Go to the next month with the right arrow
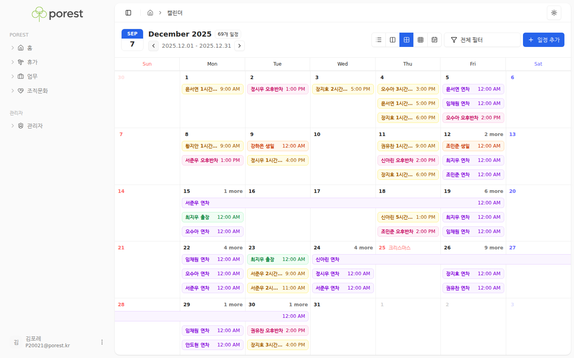Screen dimensions: 574x358 240,46
